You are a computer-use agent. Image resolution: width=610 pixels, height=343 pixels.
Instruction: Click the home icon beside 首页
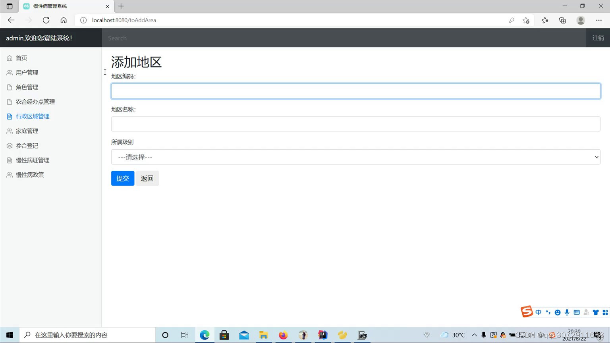pyautogui.click(x=10, y=58)
